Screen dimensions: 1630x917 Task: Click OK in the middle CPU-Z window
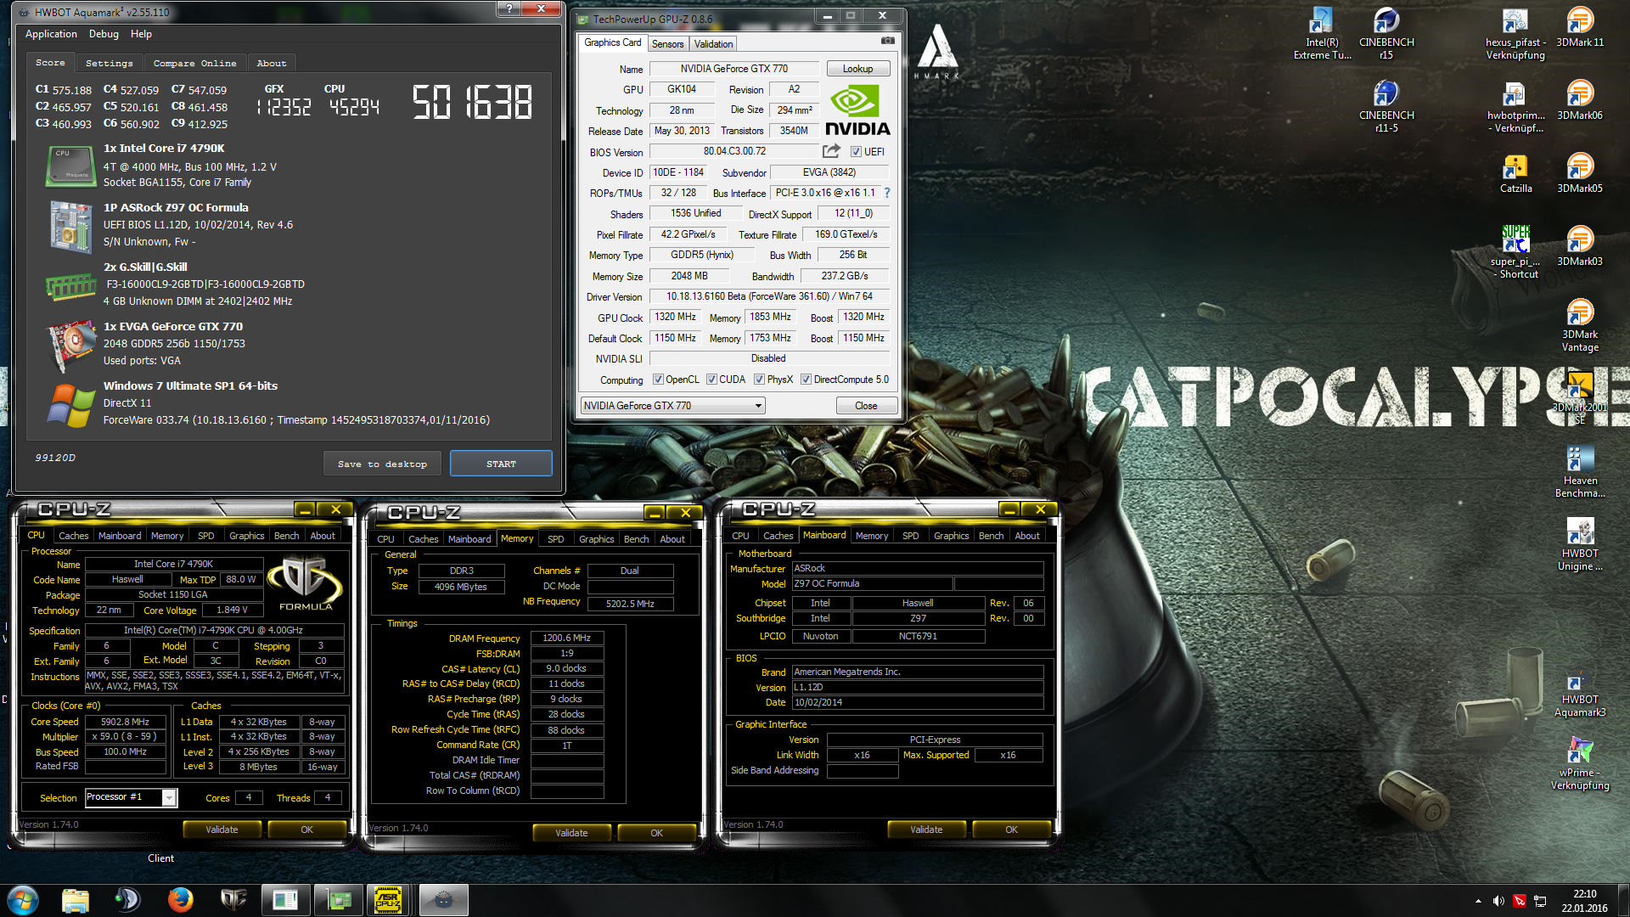tap(656, 833)
